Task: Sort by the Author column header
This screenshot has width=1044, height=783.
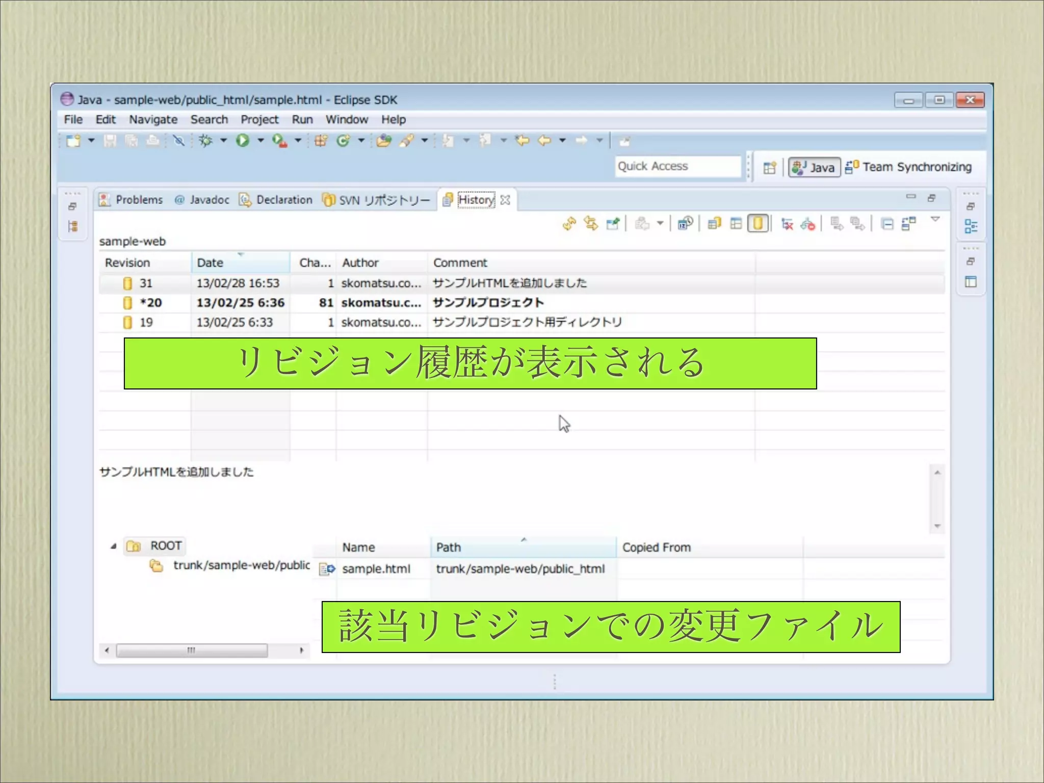Action: pyautogui.click(x=382, y=263)
